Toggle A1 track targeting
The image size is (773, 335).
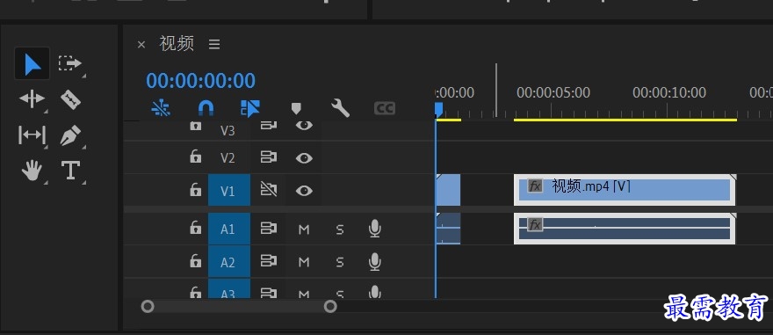pos(228,229)
